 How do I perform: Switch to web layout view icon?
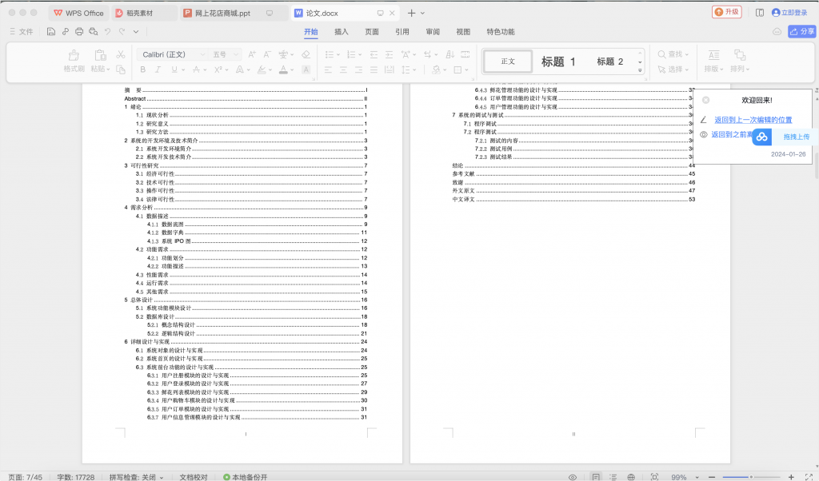(632, 477)
